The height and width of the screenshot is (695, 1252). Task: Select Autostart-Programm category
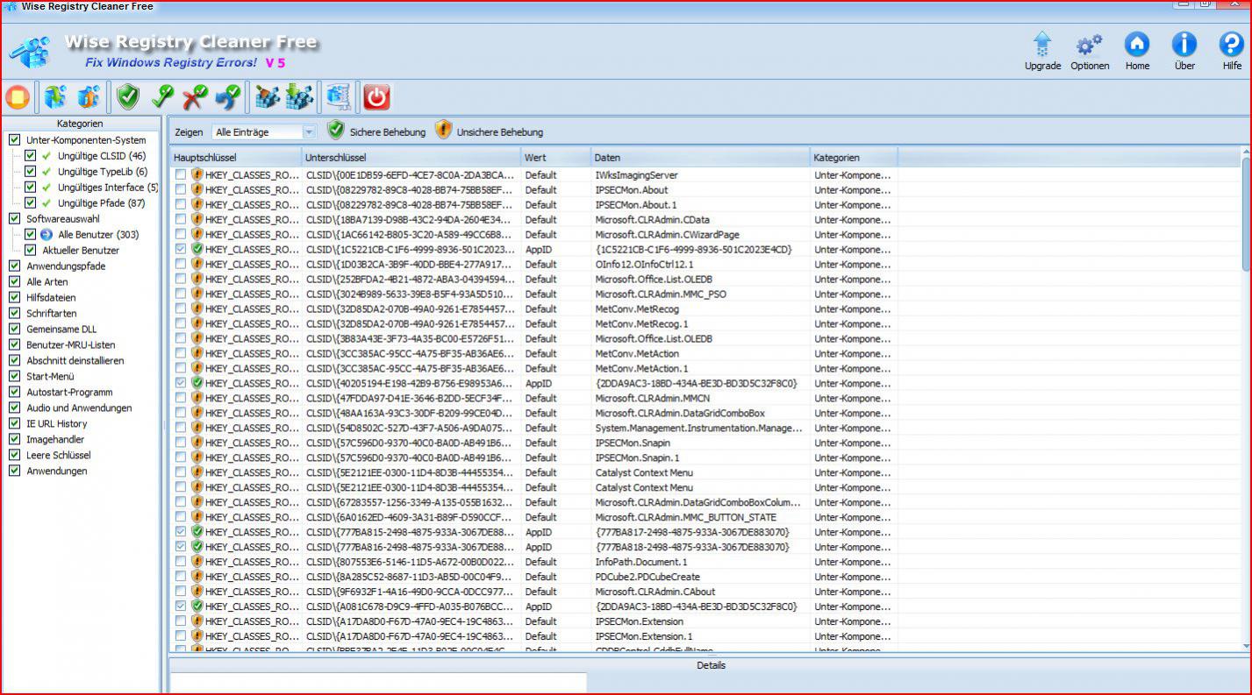[x=69, y=392]
